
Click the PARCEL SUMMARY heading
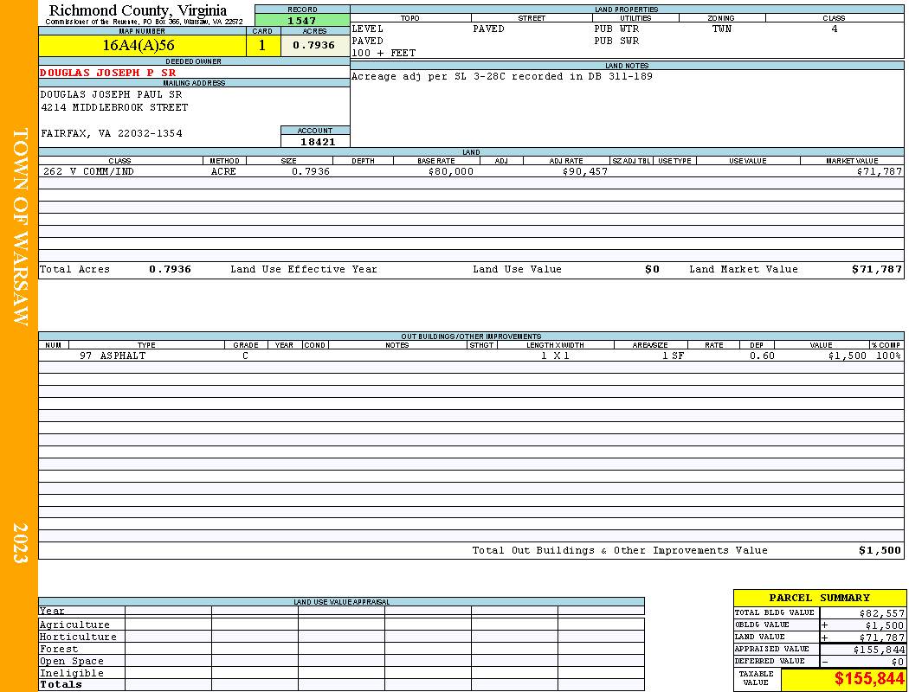point(819,598)
